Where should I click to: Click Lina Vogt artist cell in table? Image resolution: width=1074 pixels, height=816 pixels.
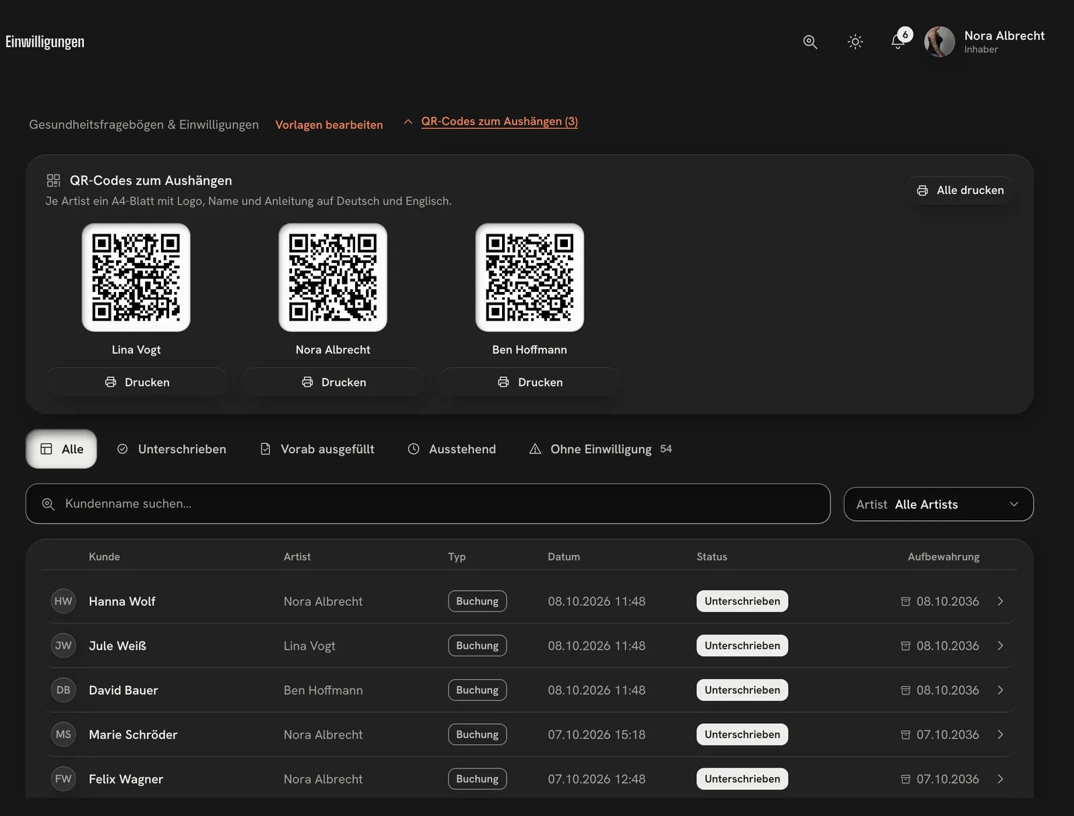click(x=309, y=646)
